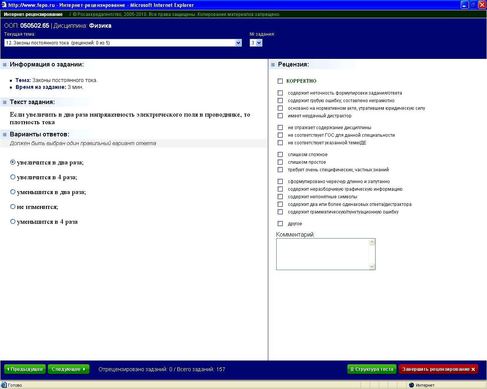Open the Текущая тема dropdown
The width and height of the screenshot is (487, 389).
[123, 43]
